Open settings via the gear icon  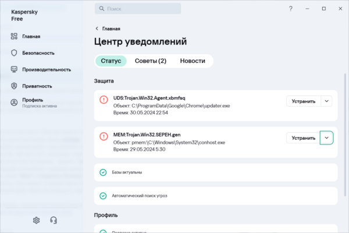click(36, 220)
